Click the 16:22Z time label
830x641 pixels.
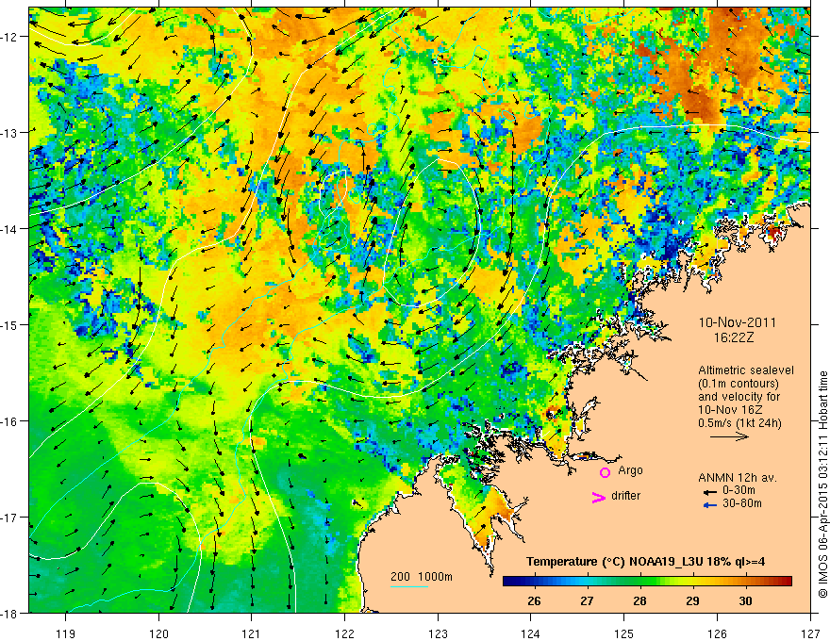738,336
